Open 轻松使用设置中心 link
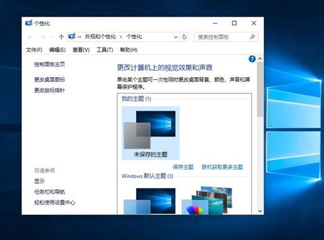 click(x=55, y=202)
